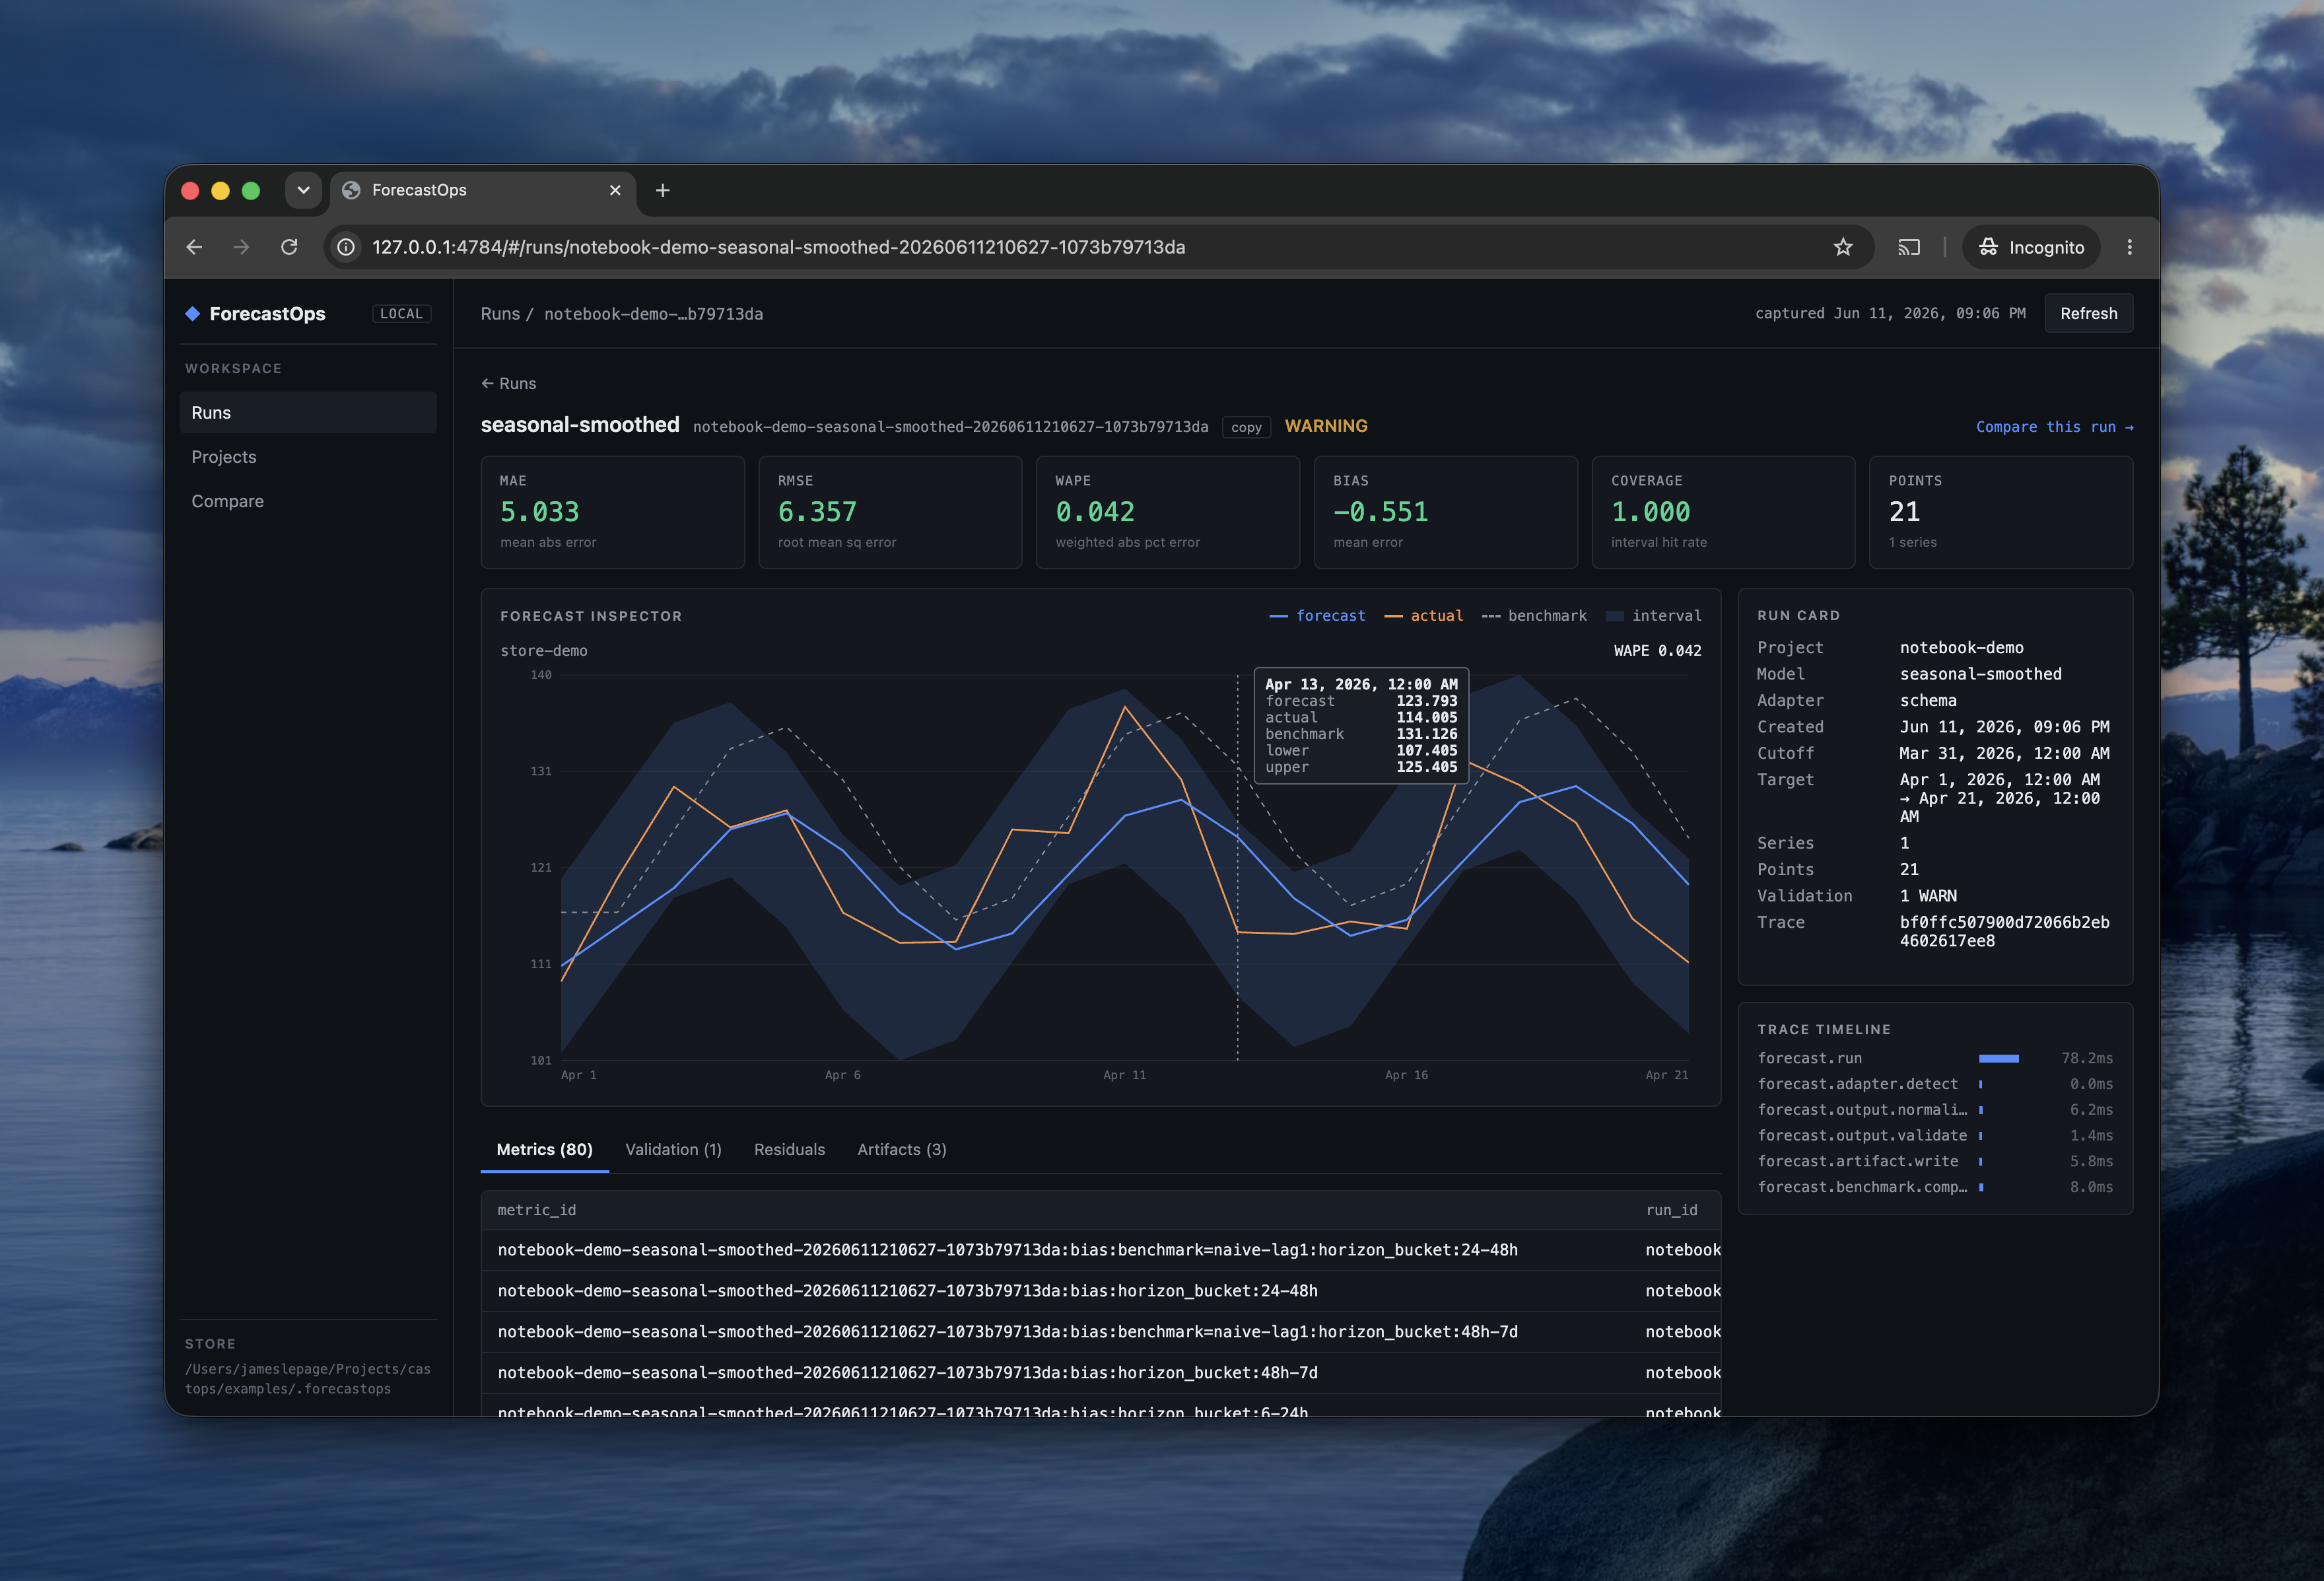This screenshot has height=1581, width=2324.
Task: Click the seasonal-smoothed model value in Run Card
Action: coord(1980,674)
